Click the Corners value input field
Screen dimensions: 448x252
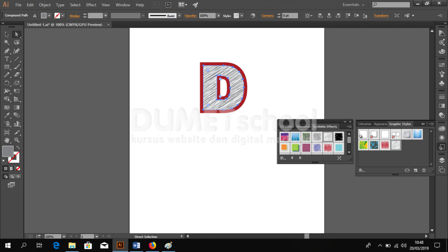[290, 16]
